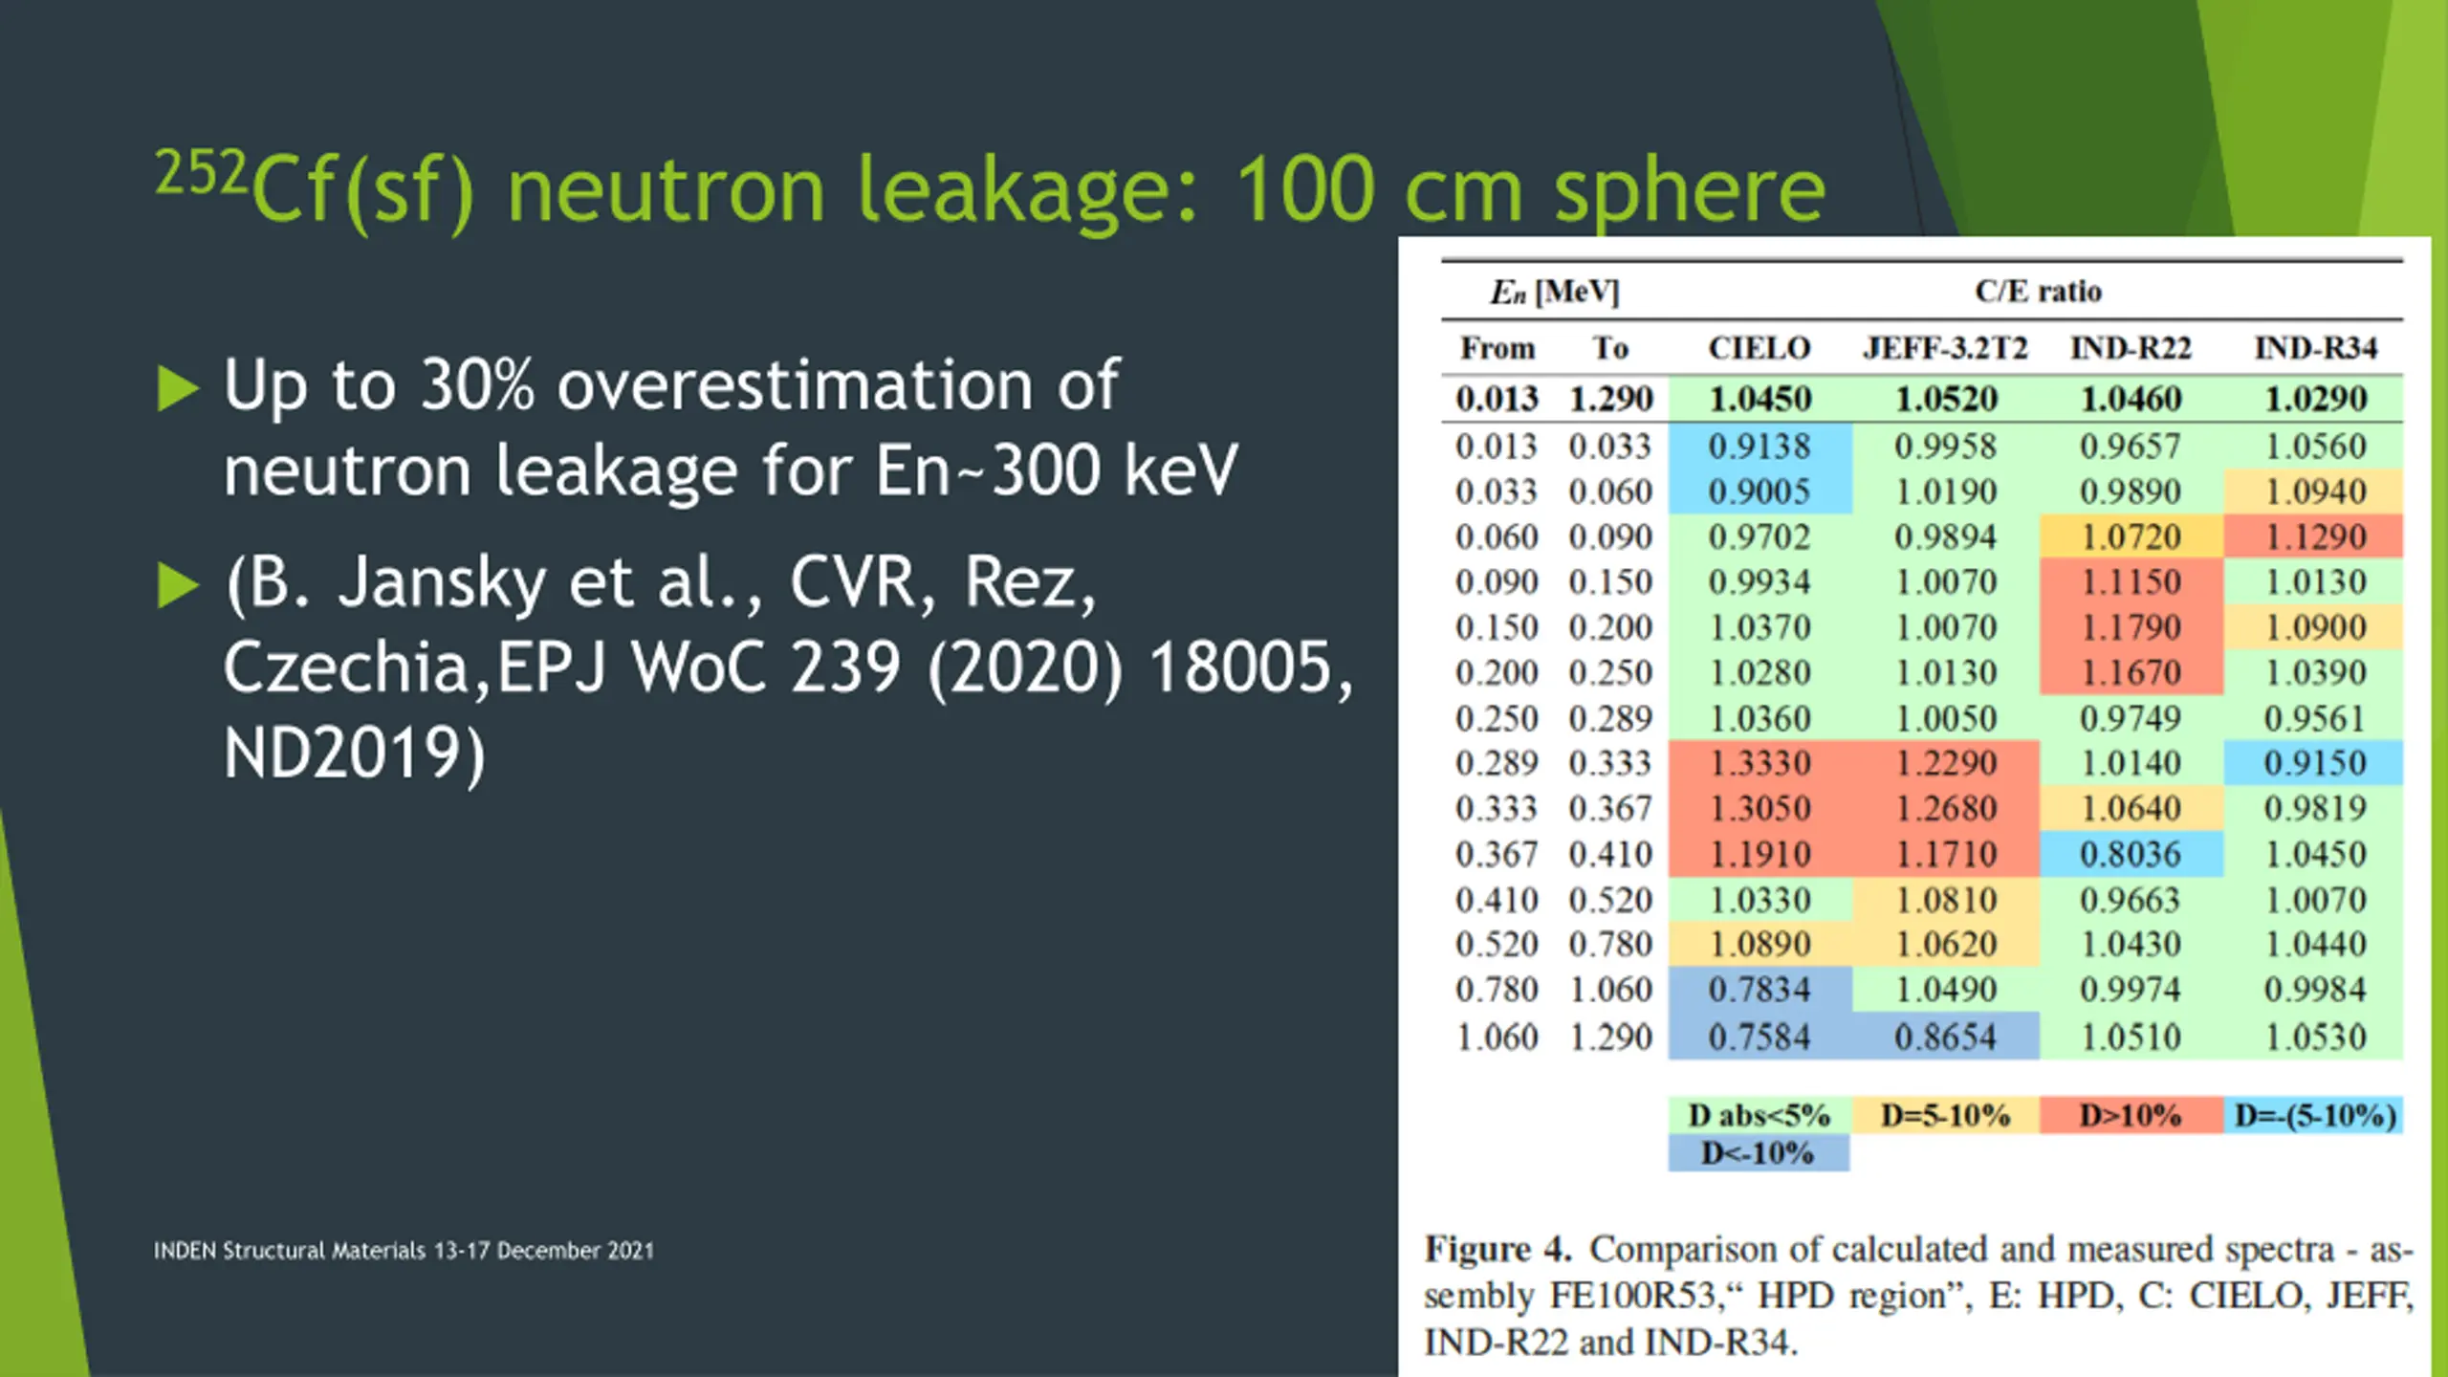Click the bullet line 'neutron leakage for En~300 keV'
This screenshot has height=1377, width=2448.
[731, 470]
